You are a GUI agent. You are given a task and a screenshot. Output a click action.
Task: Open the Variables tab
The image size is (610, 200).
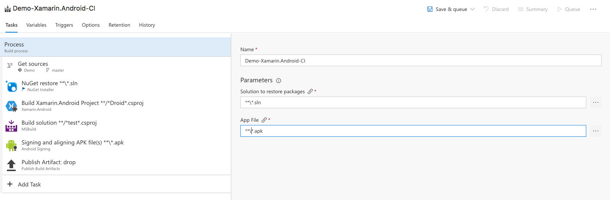point(36,25)
